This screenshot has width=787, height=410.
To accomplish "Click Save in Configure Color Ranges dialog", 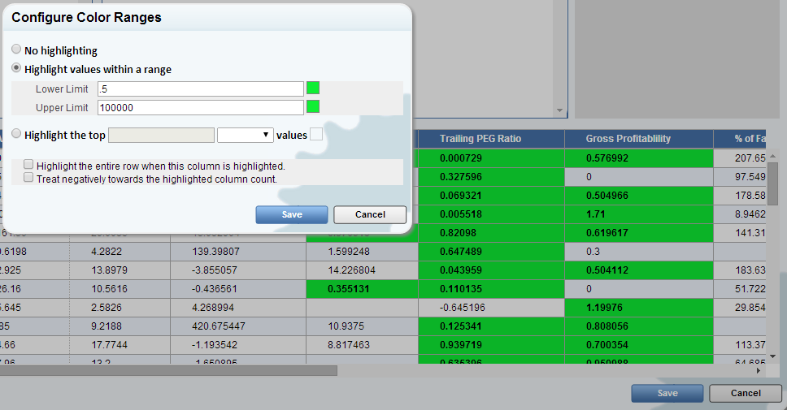I will pyautogui.click(x=291, y=214).
